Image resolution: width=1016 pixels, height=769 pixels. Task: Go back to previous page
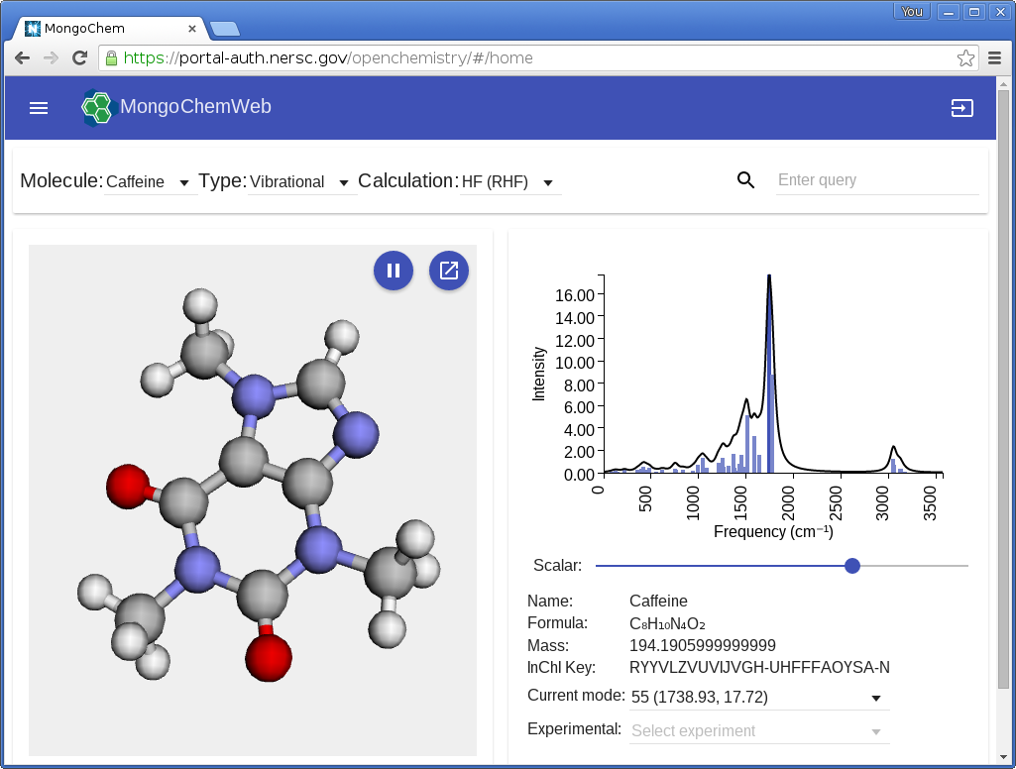point(22,58)
